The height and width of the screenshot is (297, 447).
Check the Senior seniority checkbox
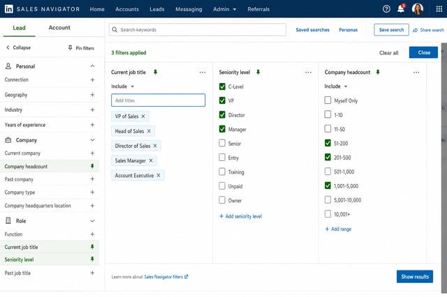(x=222, y=143)
